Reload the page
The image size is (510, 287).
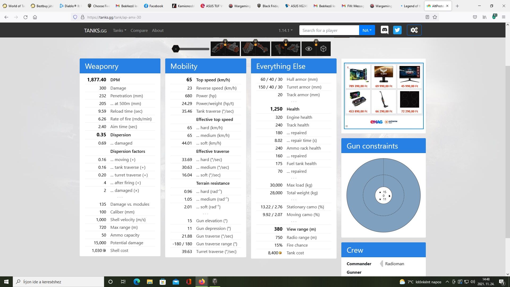pyautogui.click(x=25, y=17)
